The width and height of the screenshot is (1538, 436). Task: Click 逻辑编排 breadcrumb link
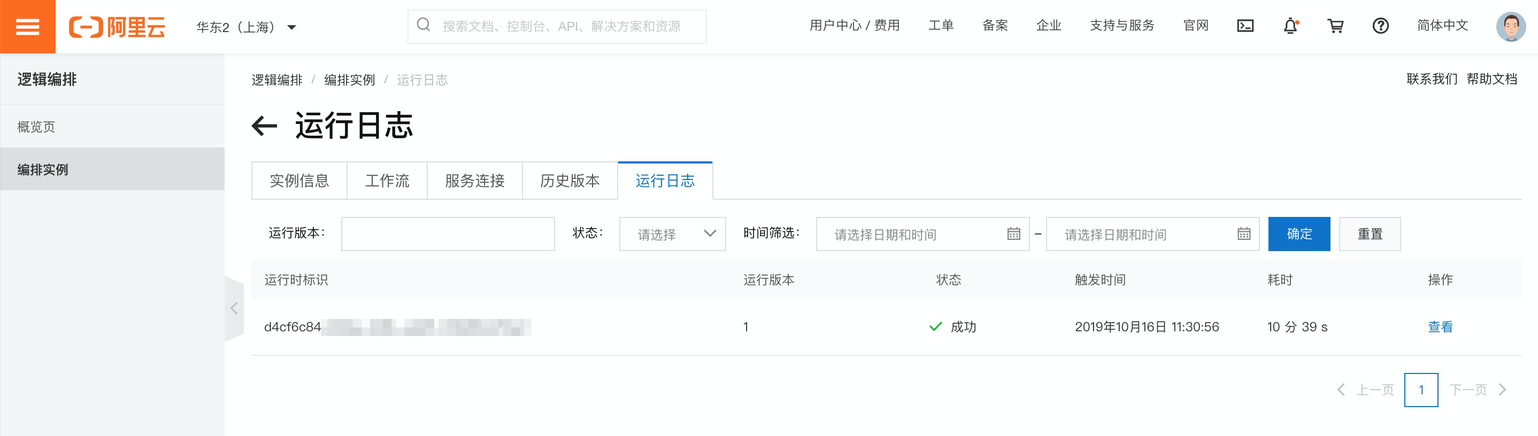point(277,80)
